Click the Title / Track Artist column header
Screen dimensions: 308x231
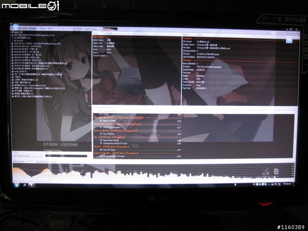click(x=111, y=111)
